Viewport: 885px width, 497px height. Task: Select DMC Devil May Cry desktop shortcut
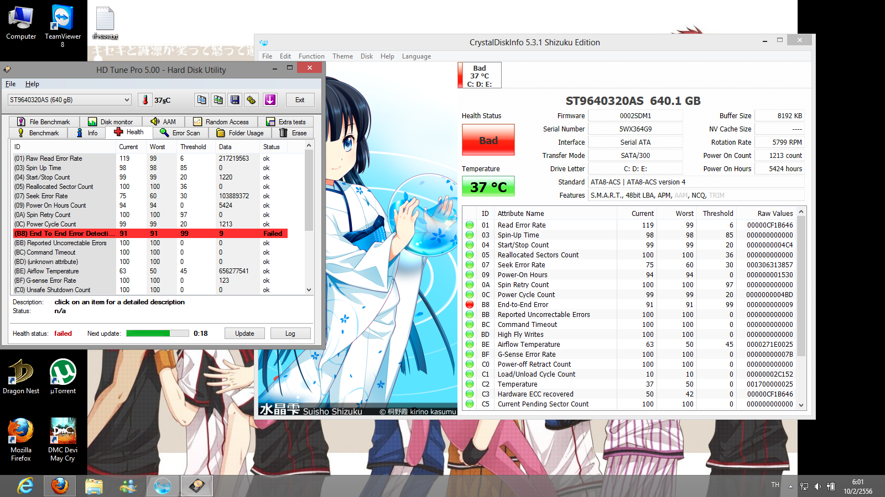[x=63, y=440]
